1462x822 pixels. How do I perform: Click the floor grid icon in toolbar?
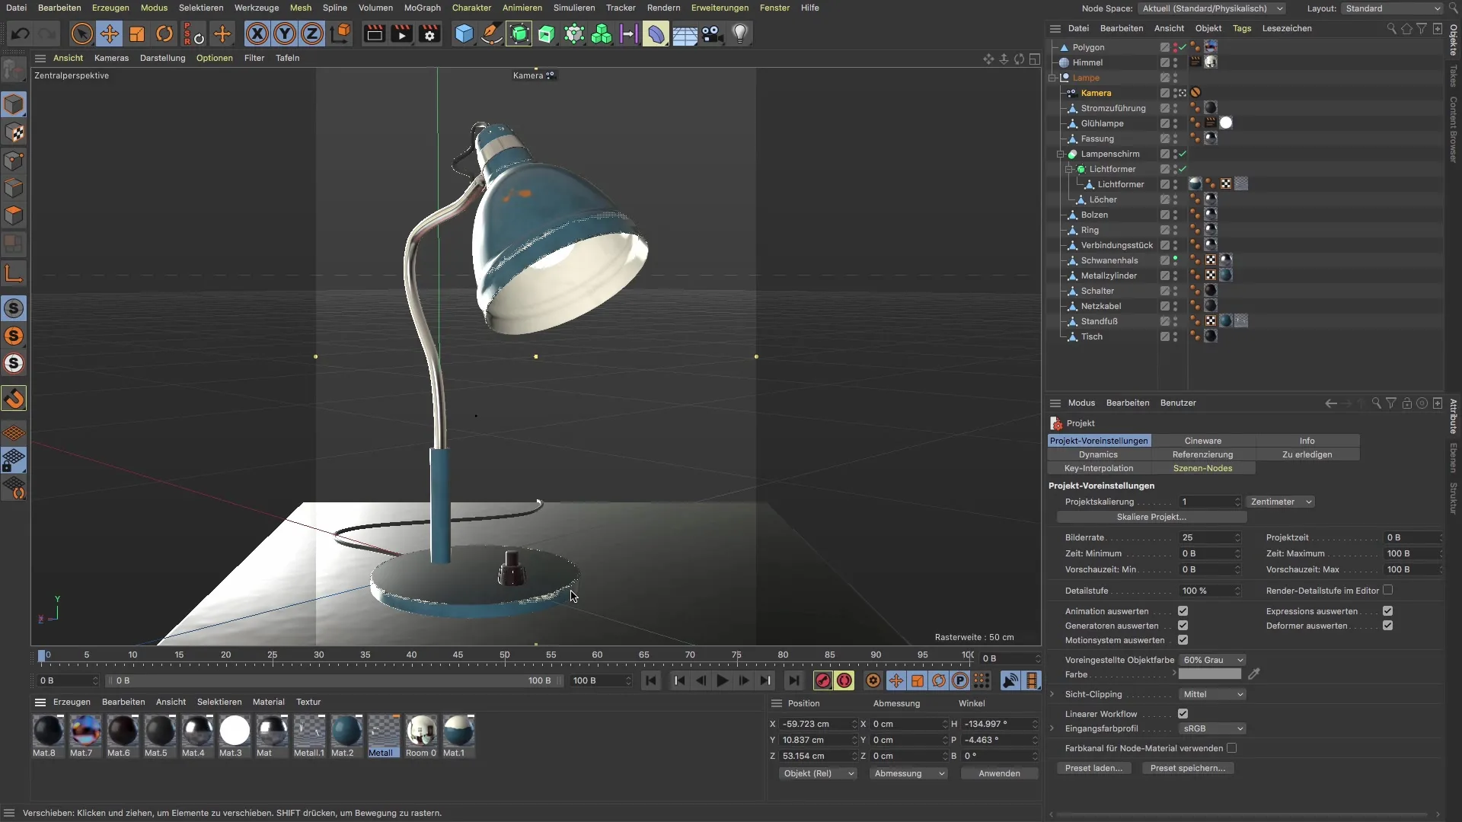tap(685, 33)
